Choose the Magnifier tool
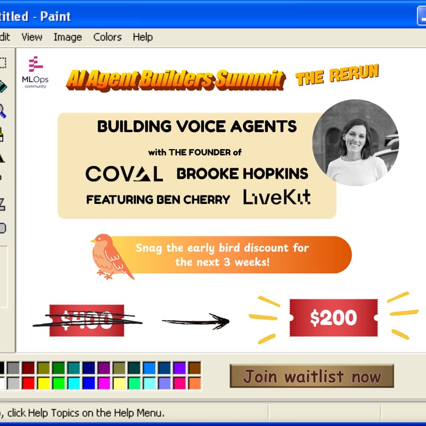 (x=3, y=111)
